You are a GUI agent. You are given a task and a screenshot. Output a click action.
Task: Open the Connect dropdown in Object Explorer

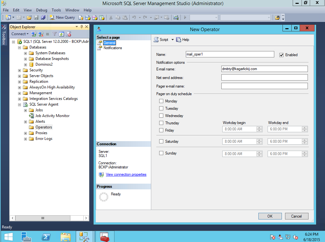pos(20,34)
